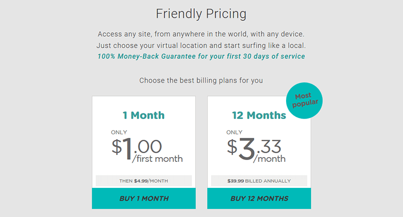Click the Access any site description line
403x217 pixels.
pos(201,34)
